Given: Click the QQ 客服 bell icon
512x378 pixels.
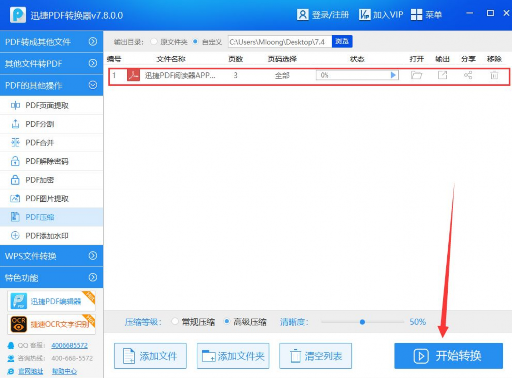Looking at the screenshot, I should (11, 345).
